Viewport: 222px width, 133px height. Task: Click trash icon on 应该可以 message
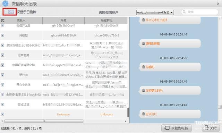tap(143, 114)
